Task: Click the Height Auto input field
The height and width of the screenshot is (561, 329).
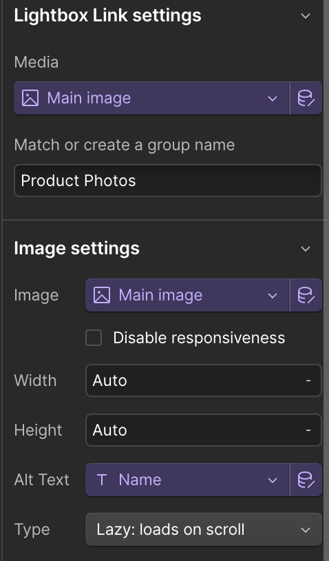Action: coord(204,430)
